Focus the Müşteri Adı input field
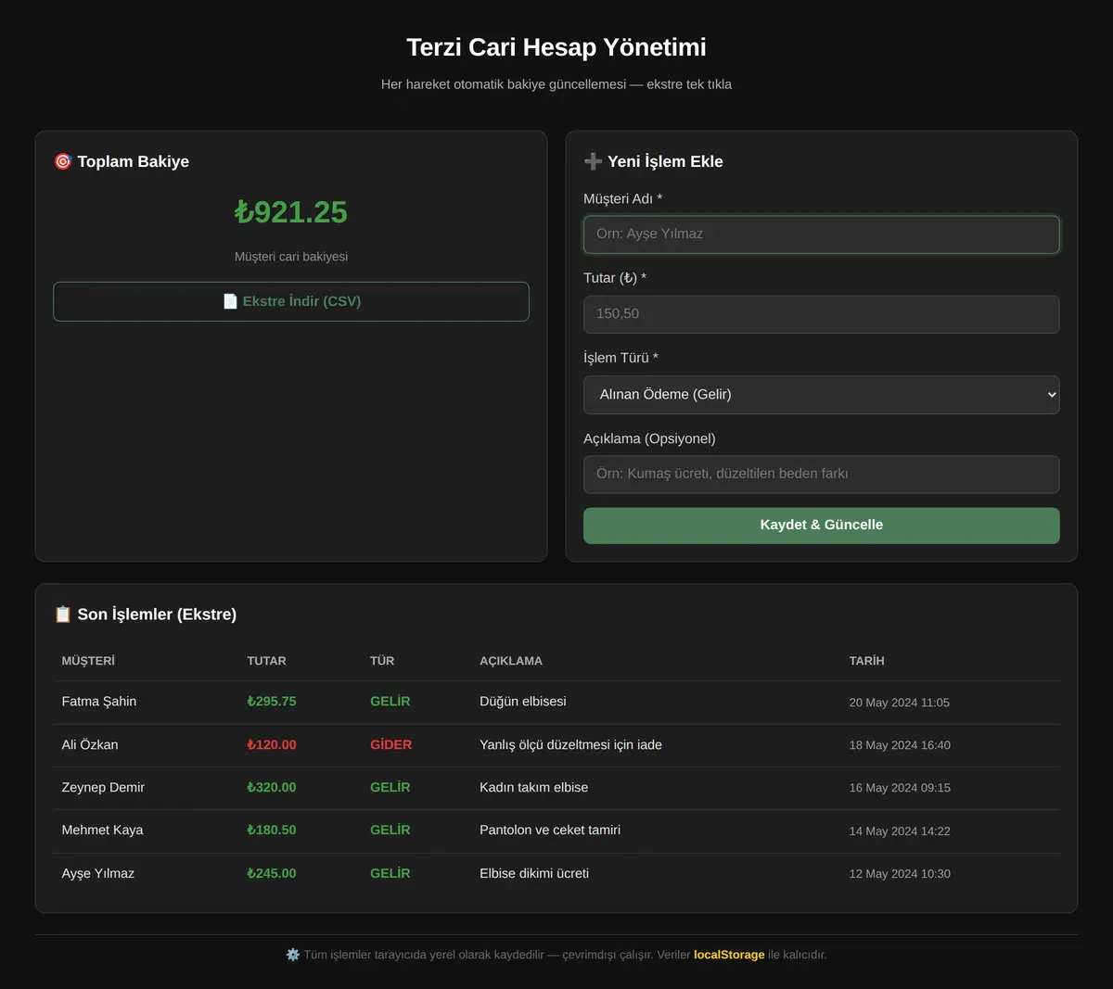Screen dimensions: 1113x989 coord(821,234)
